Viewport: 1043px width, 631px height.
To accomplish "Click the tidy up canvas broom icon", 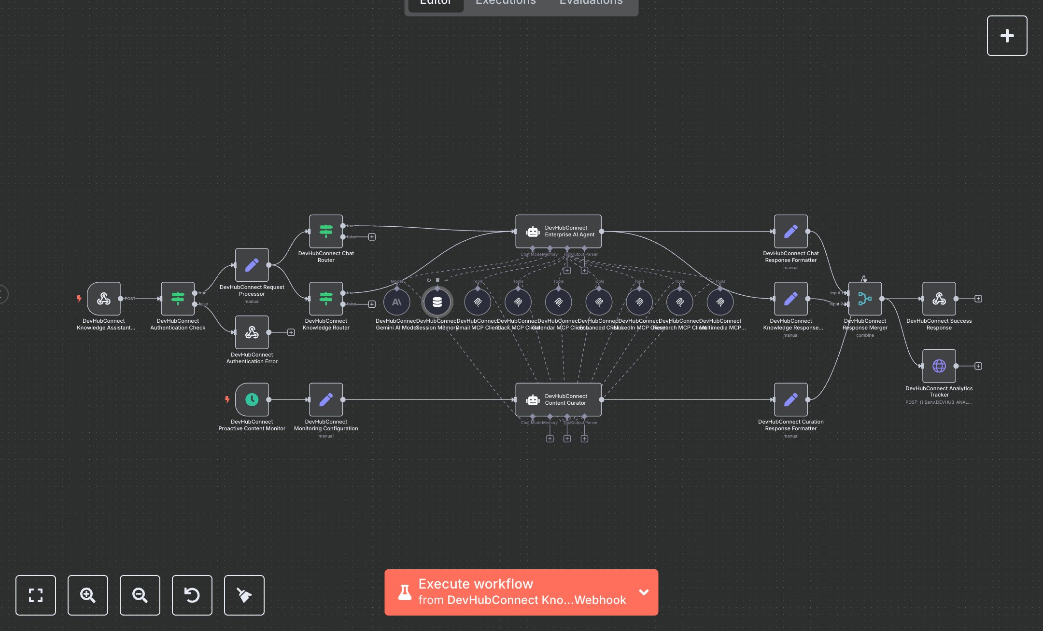I will click(244, 595).
